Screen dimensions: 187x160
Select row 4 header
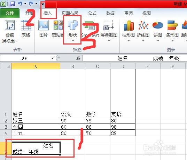click(x=6, y=133)
